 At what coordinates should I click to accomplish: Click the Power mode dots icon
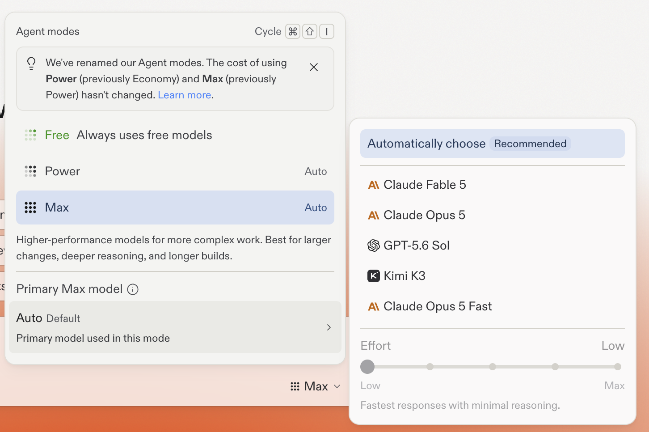pos(30,171)
